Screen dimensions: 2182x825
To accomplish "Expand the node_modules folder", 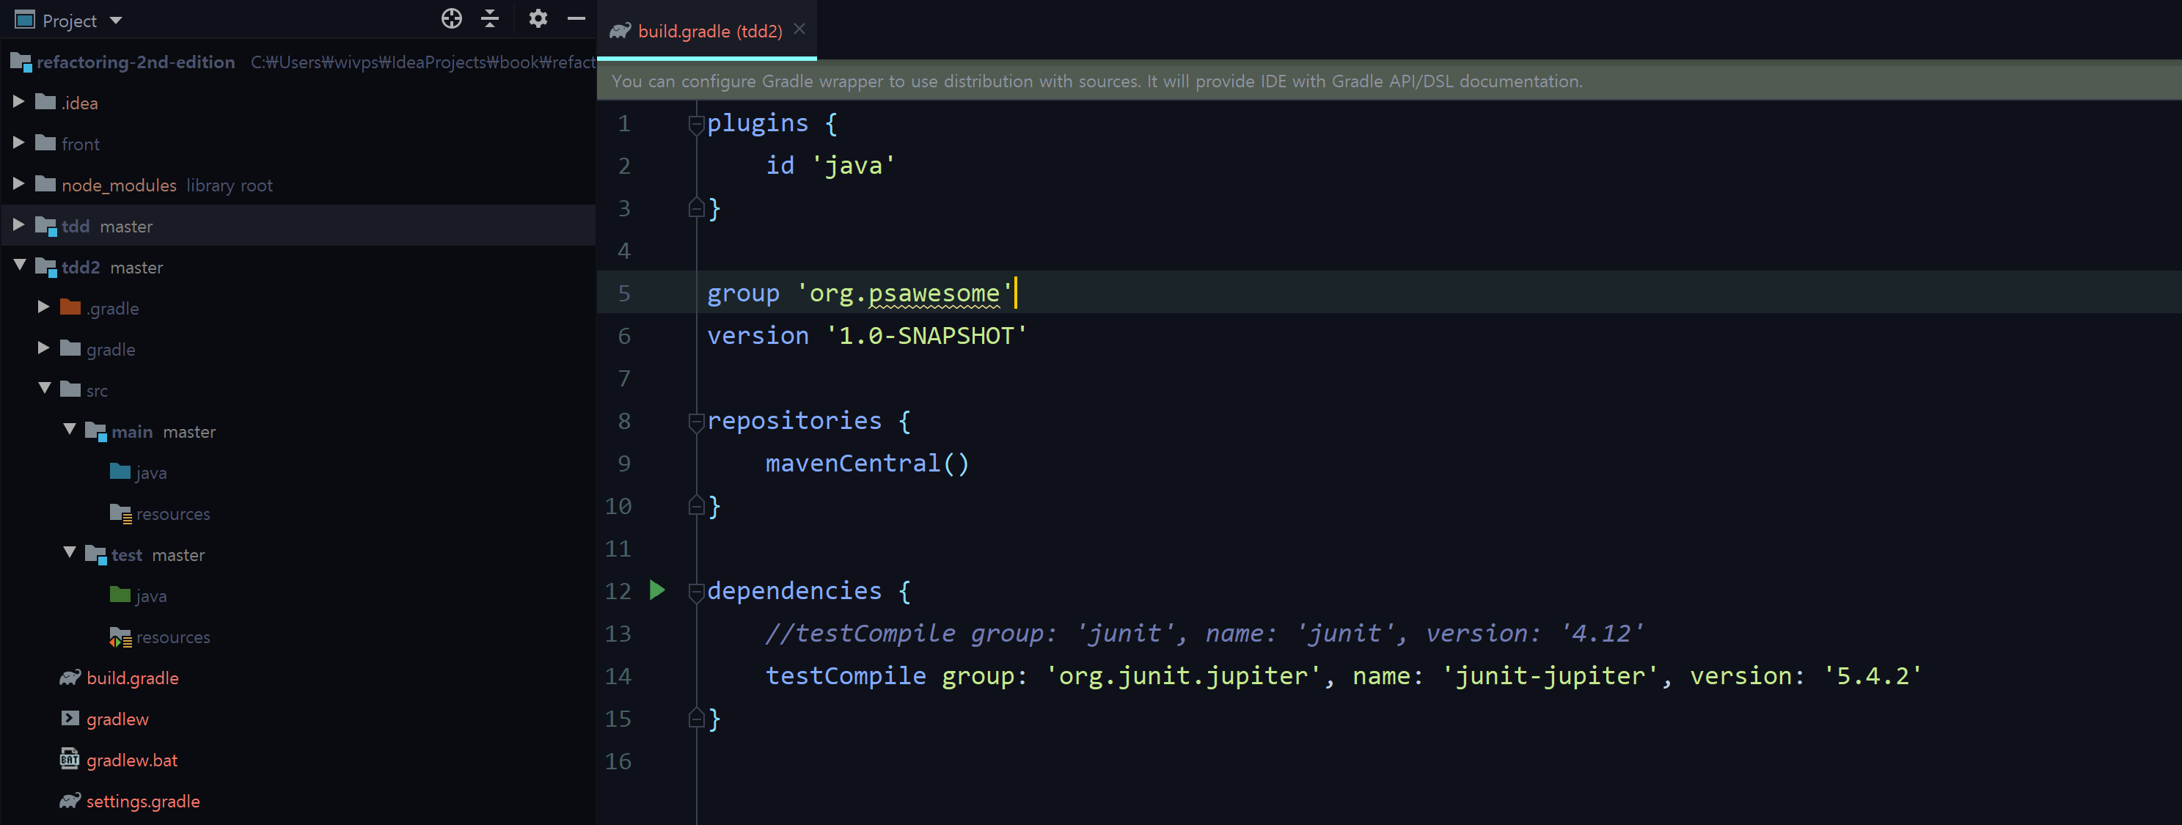I will point(18,184).
